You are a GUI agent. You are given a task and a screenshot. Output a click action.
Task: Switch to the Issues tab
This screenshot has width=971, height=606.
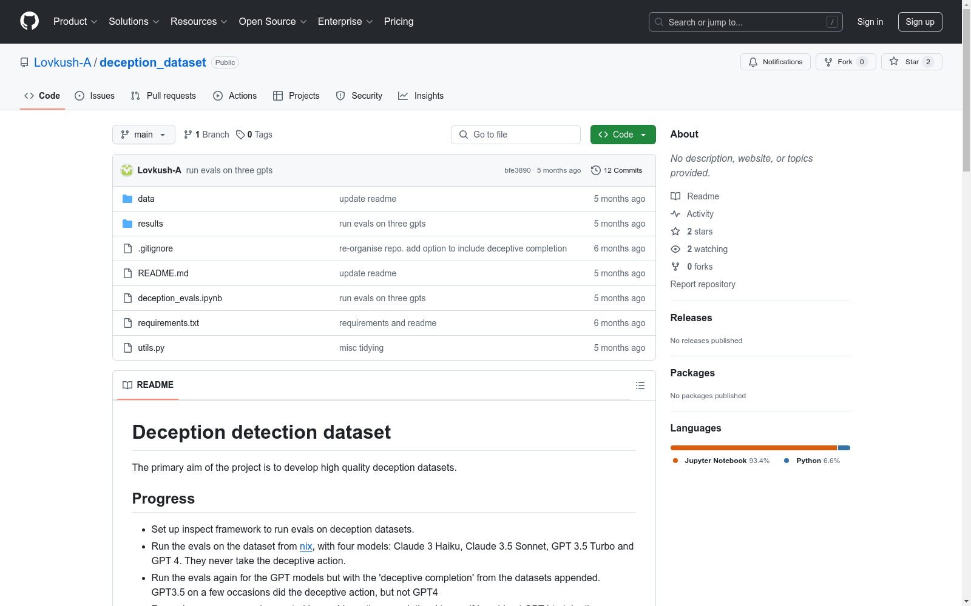tap(95, 96)
